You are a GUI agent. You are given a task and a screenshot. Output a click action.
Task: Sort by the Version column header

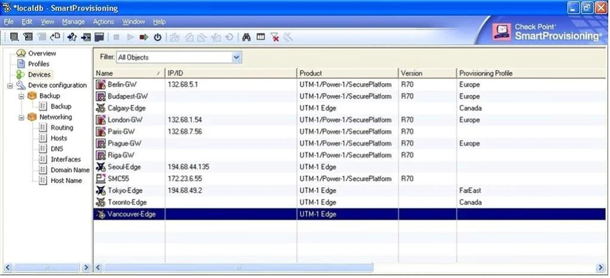click(x=427, y=73)
